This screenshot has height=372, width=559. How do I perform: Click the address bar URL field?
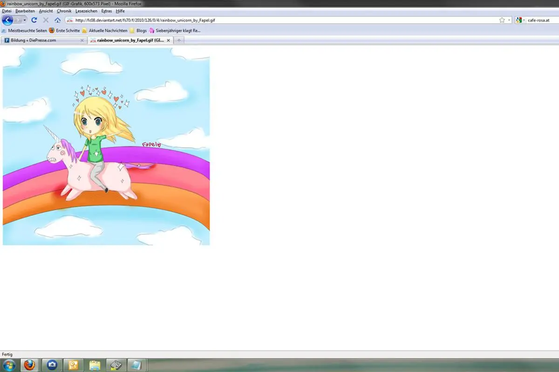tap(279, 20)
